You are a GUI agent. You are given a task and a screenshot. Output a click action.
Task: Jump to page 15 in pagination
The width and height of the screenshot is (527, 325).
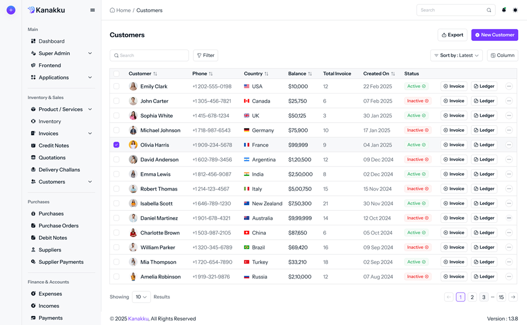pos(501,297)
